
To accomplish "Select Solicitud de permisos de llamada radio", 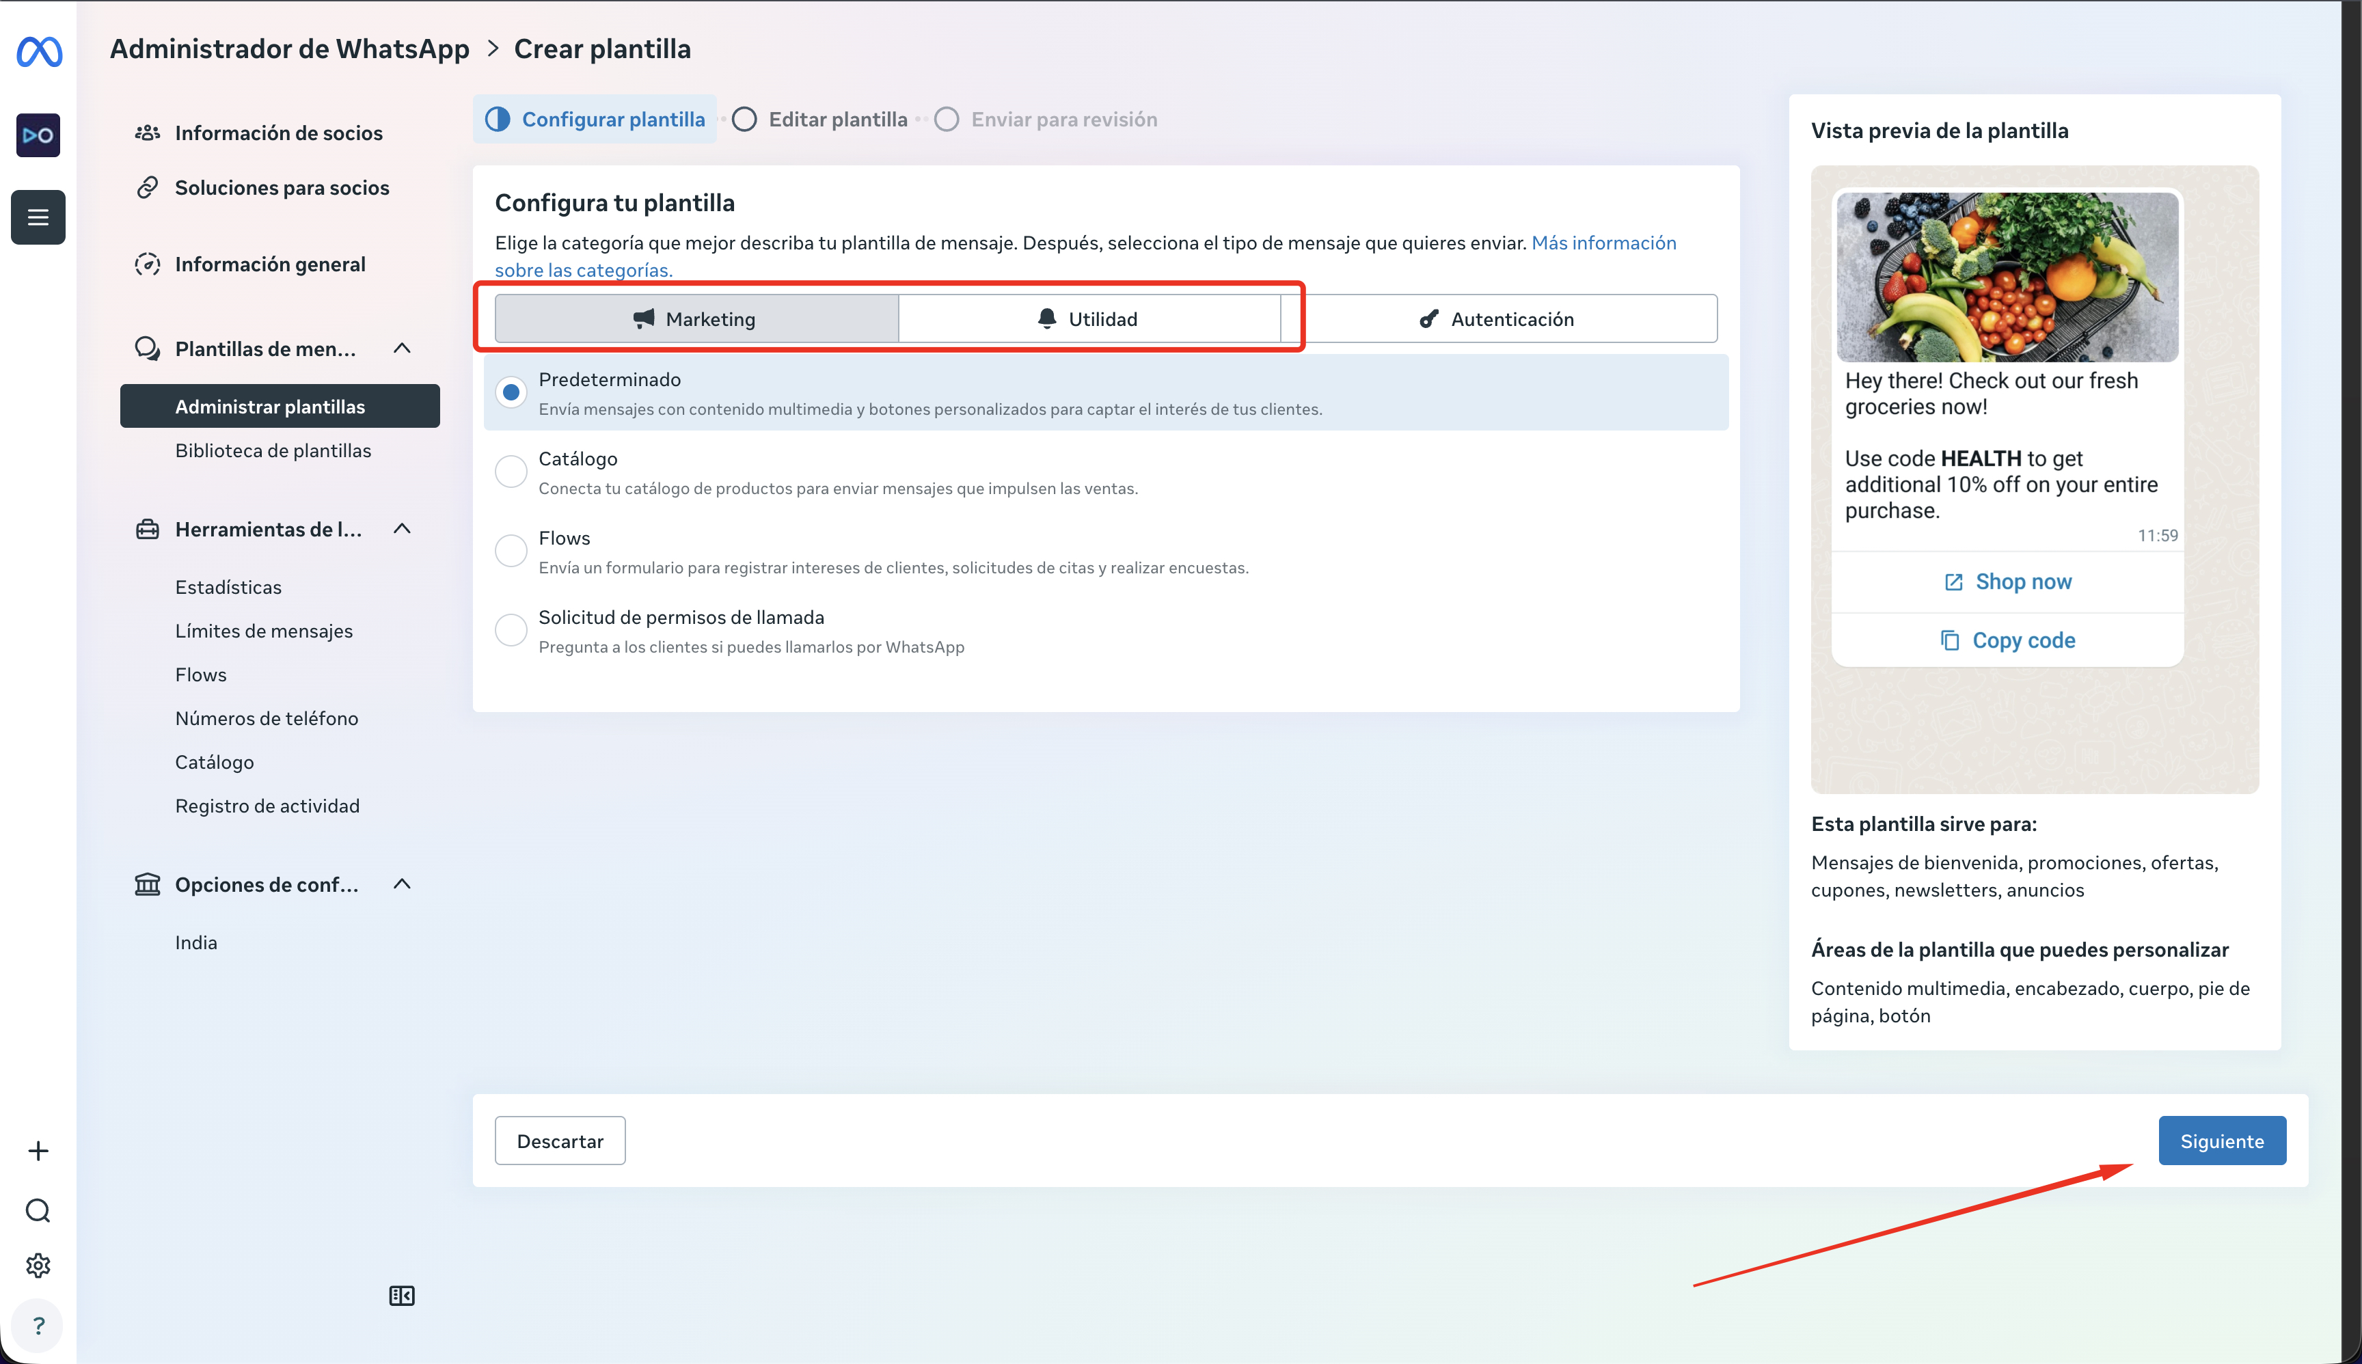I will click(x=511, y=629).
